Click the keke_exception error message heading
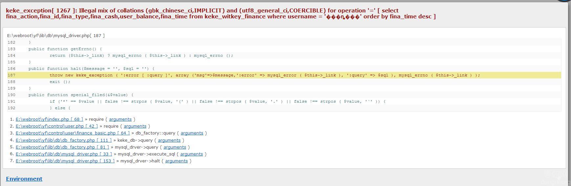This screenshot has height=186, width=571. [x=220, y=13]
